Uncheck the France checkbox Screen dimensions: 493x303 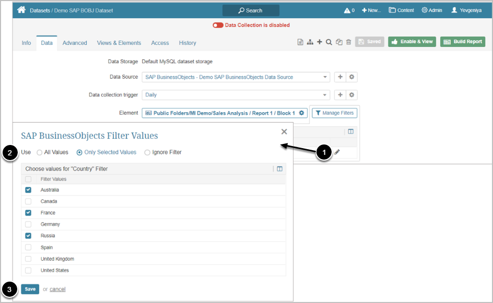(x=28, y=213)
